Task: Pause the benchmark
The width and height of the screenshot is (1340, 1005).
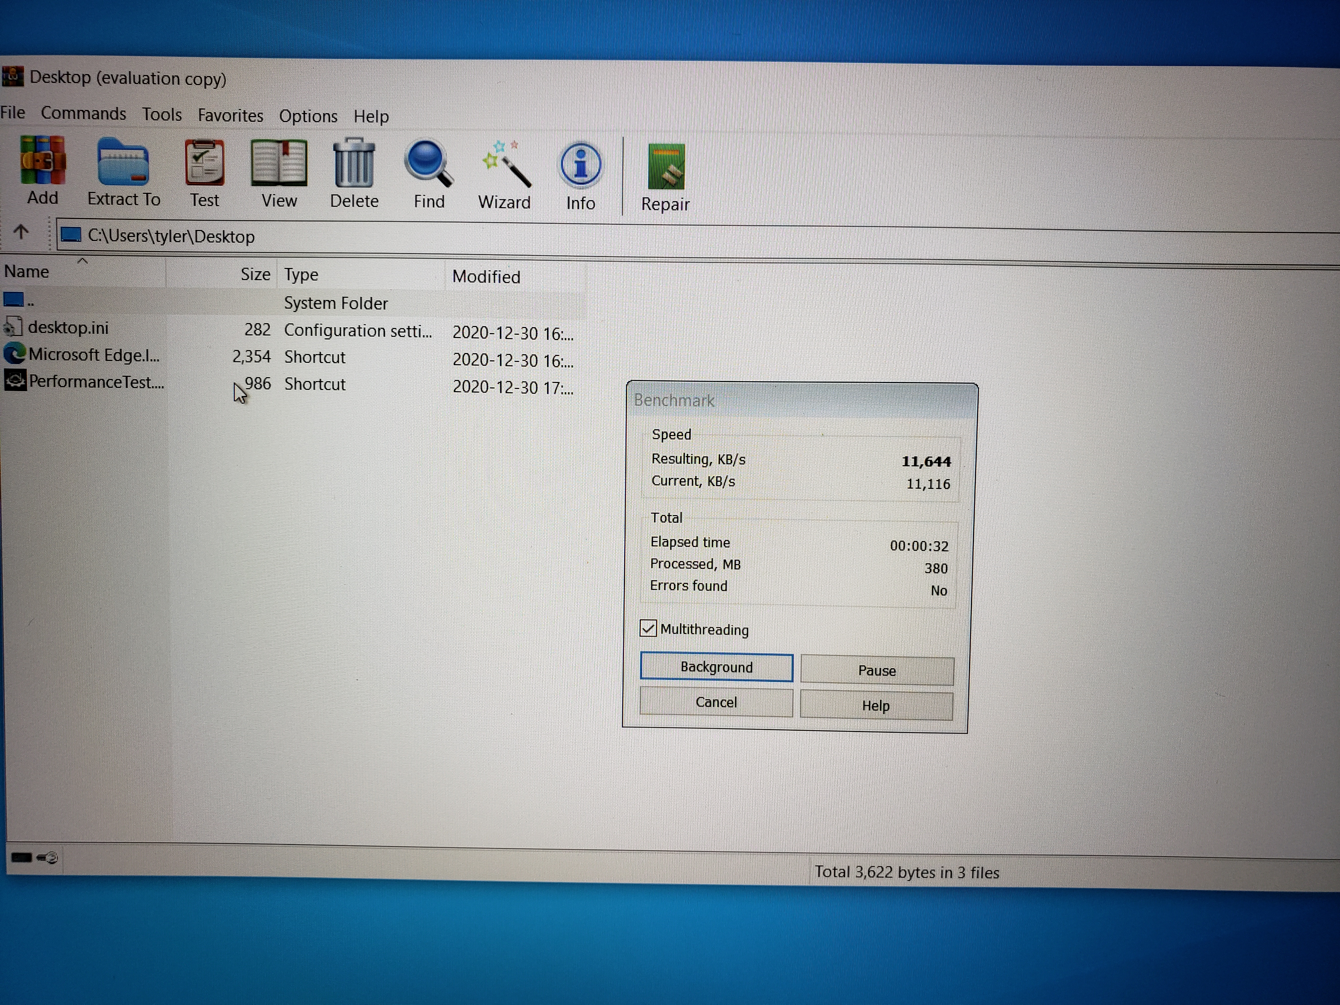Action: (x=877, y=671)
